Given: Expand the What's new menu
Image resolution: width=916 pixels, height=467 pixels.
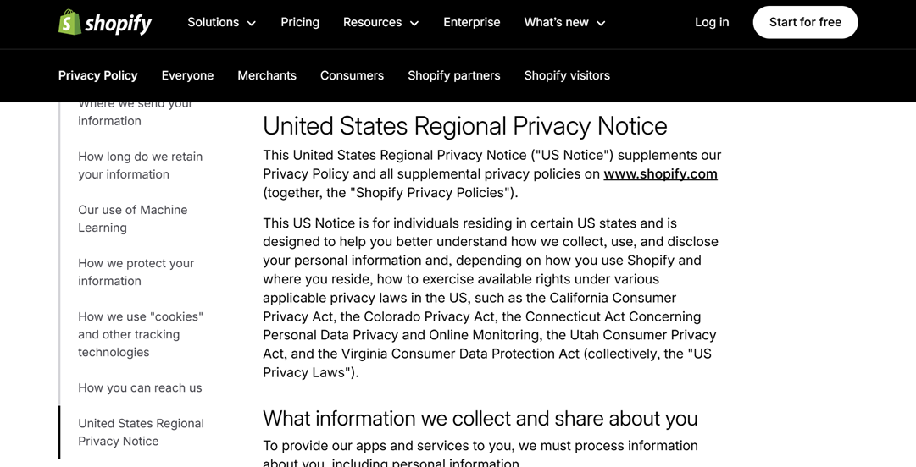Looking at the screenshot, I should point(564,23).
